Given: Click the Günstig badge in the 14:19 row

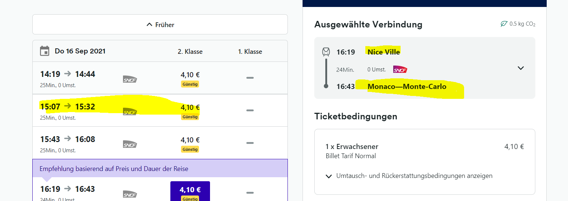Looking at the screenshot, I should click(190, 84).
